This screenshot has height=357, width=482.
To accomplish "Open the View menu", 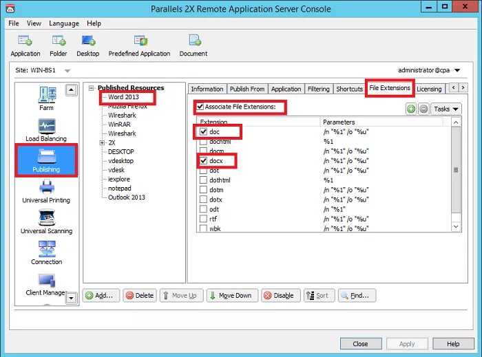I will click(x=34, y=23).
